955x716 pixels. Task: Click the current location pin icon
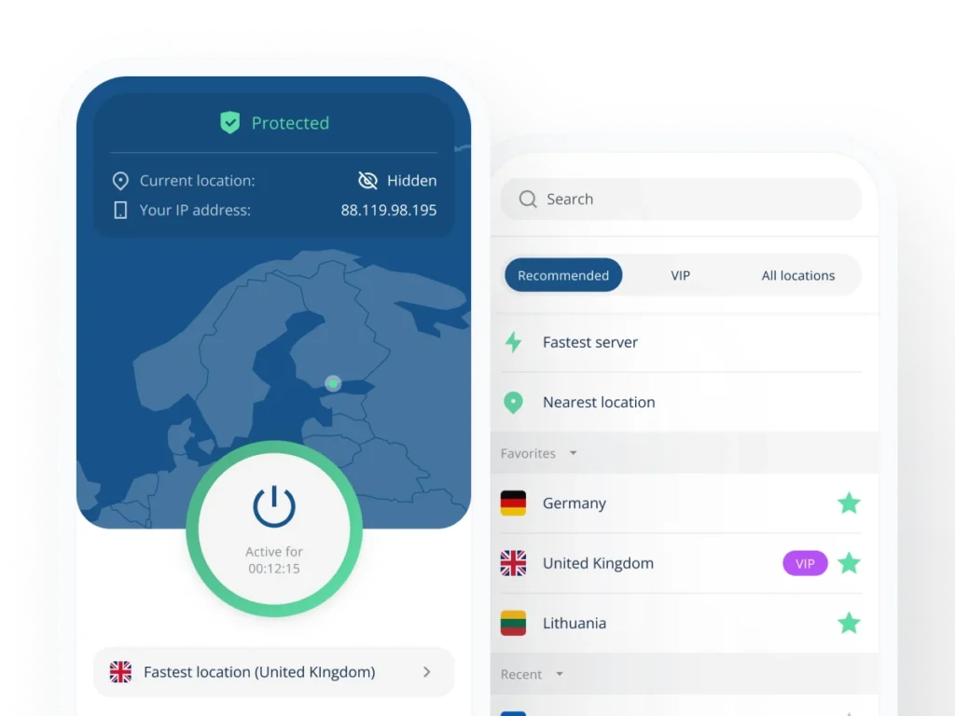120,181
